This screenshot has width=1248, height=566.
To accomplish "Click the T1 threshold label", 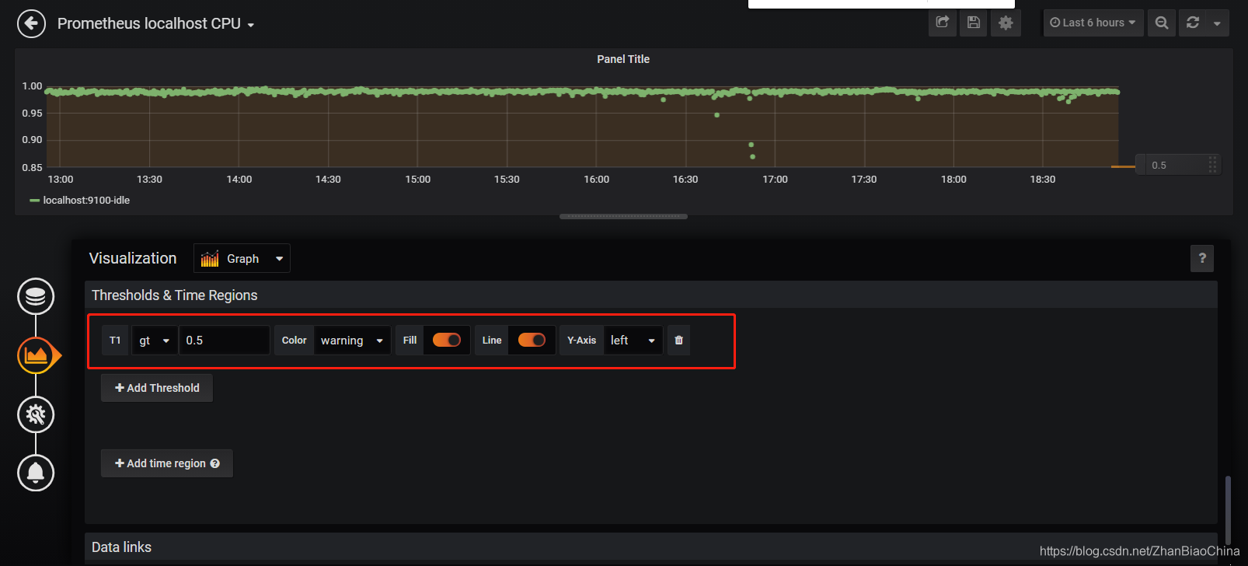I will [x=115, y=341].
